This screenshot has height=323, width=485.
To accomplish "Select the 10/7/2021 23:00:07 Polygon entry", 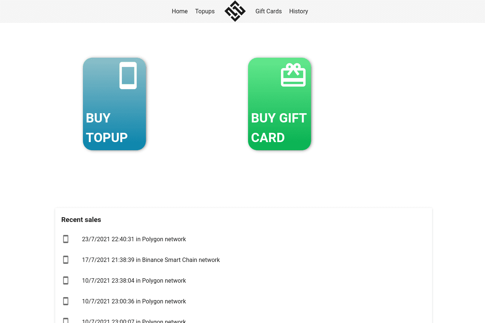I will (x=134, y=320).
